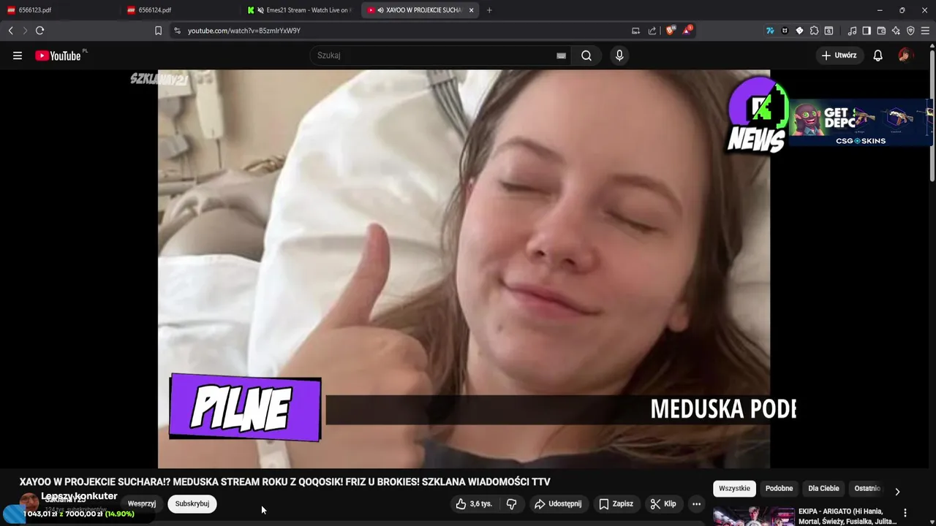Select the Podobne filter chip

(779, 489)
